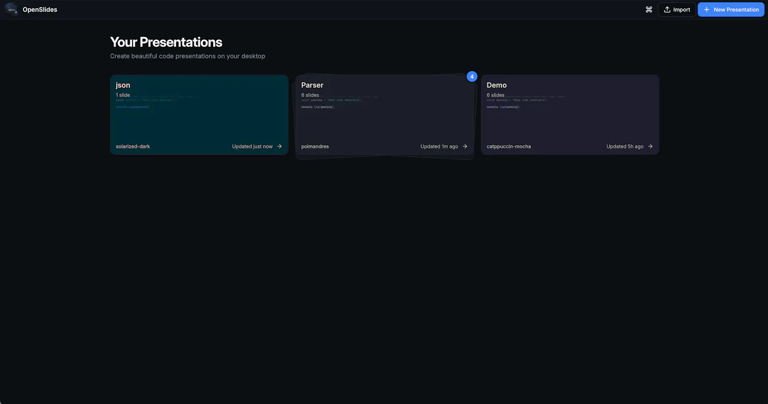Open the Demo presentation card
This screenshot has width=768, height=404.
[x=570, y=115]
